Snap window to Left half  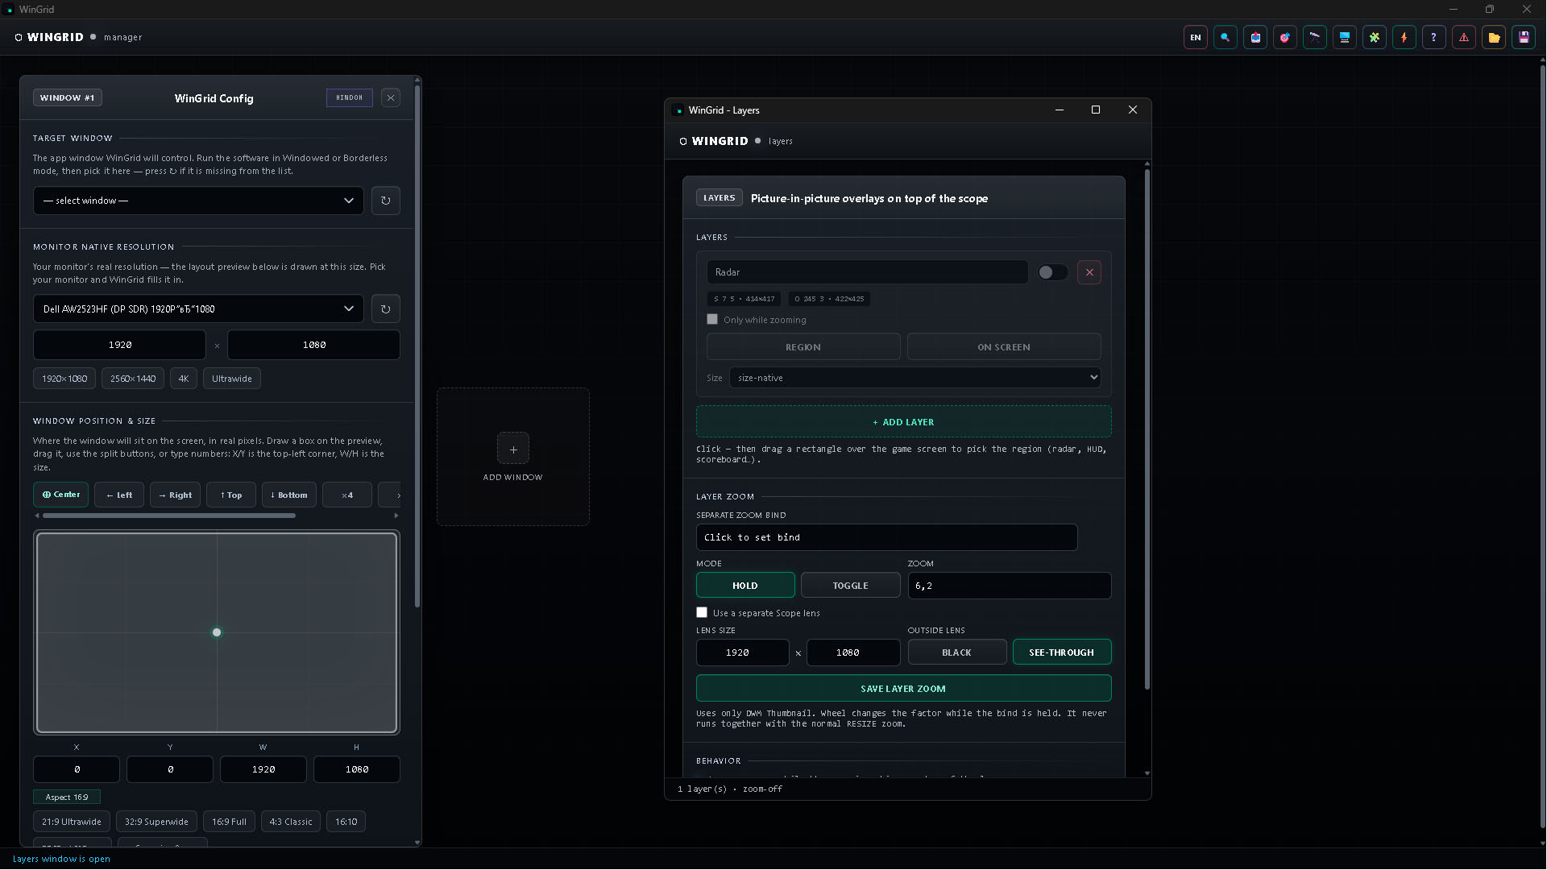point(119,495)
